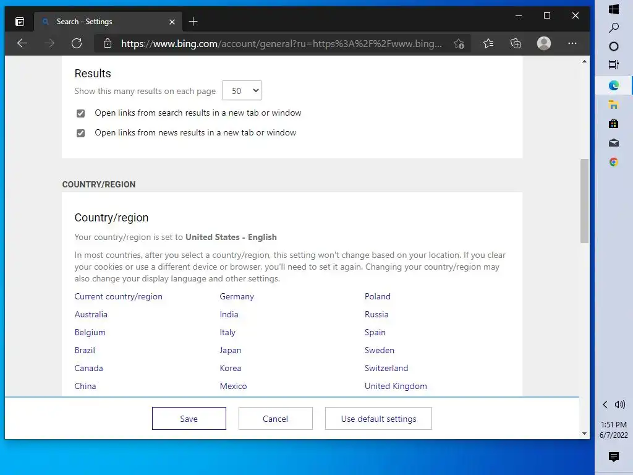633x475 pixels.
Task: Open the Favorites list
Action: 488,43
